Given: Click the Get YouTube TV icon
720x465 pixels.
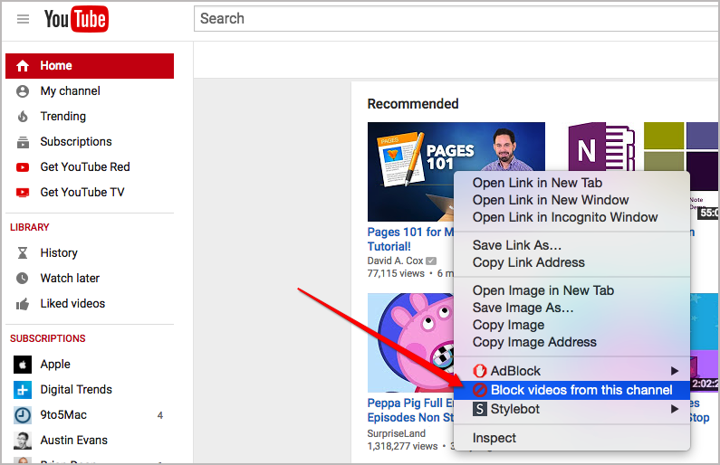Looking at the screenshot, I should click(23, 193).
